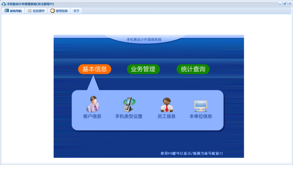Restore down the application window

285,4
